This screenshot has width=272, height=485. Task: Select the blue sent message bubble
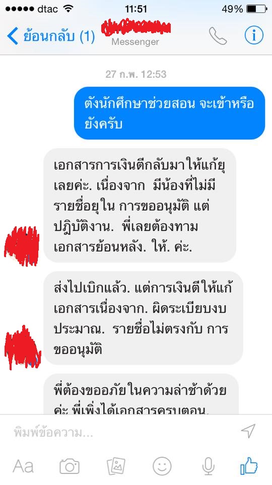pyautogui.click(x=169, y=113)
